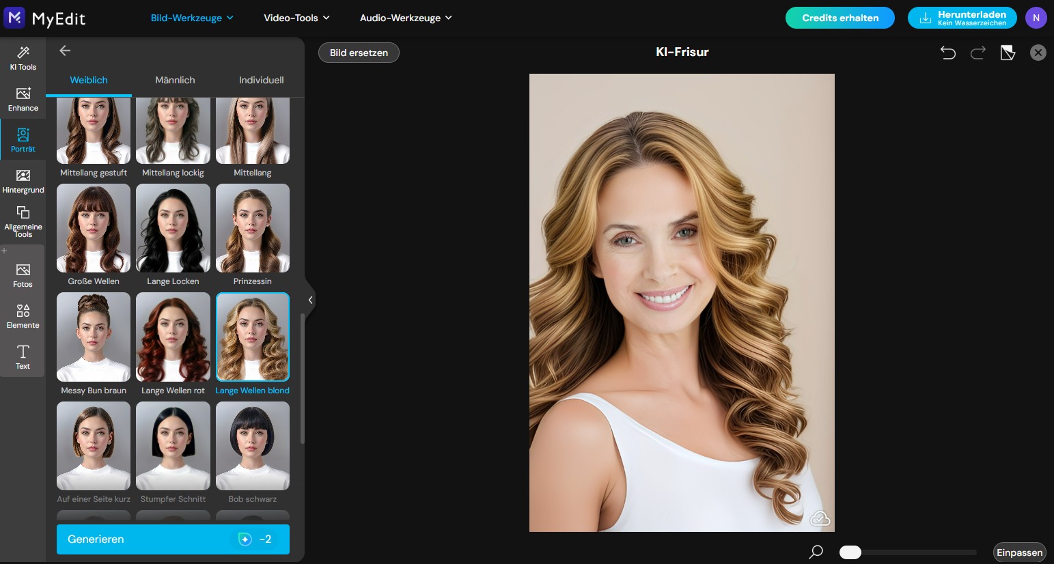Switch to the Männlich tab

click(174, 80)
